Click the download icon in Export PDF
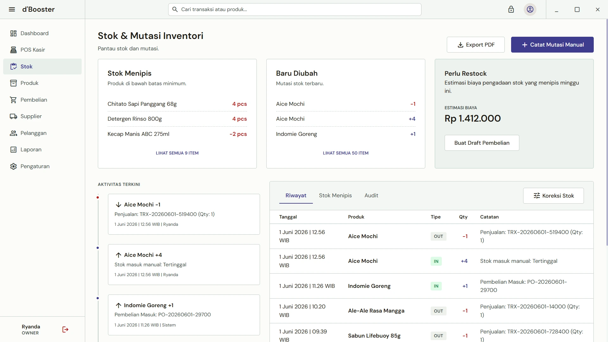This screenshot has height=342, width=608. (x=460, y=45)
